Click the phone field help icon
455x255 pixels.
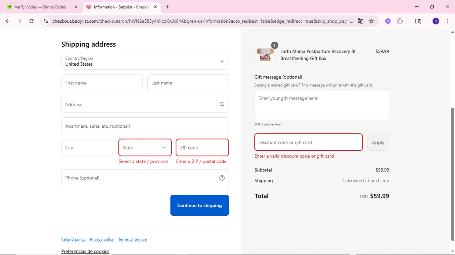(x=222, y=178)
